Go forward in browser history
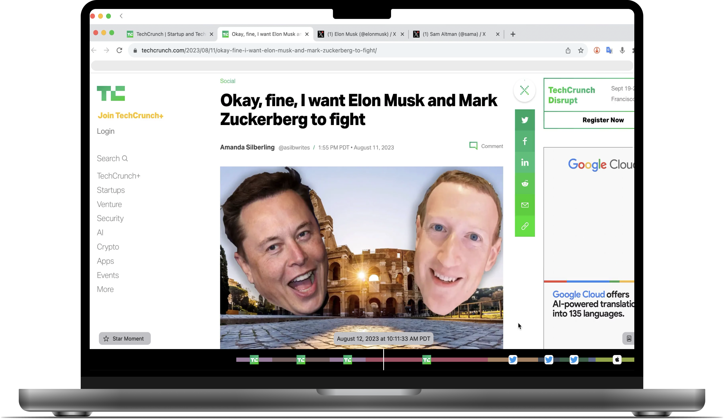The height and width of the screenshot is (419, 724). coord(107,50)
